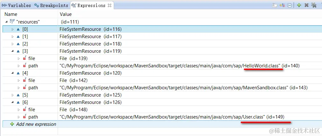Select value "FileSystemResource (id=126)"
Image resolution: width=322 pixels, height=136 pixels.
[x=90, y=102]
